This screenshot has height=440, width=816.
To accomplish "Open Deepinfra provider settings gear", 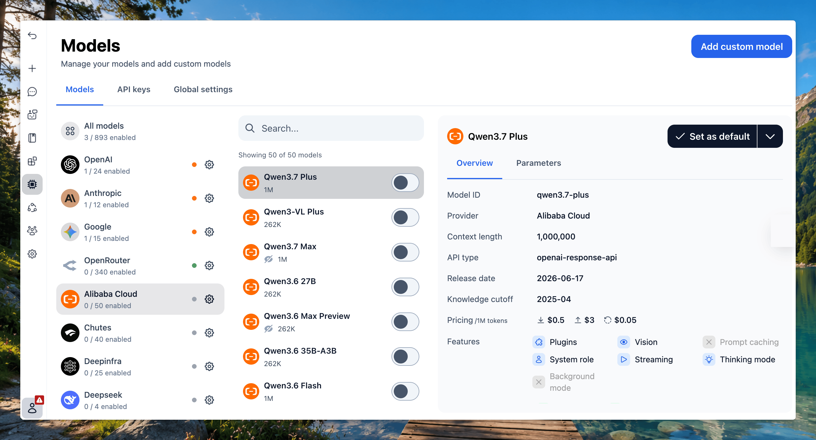I will click(x=209, y=366).
